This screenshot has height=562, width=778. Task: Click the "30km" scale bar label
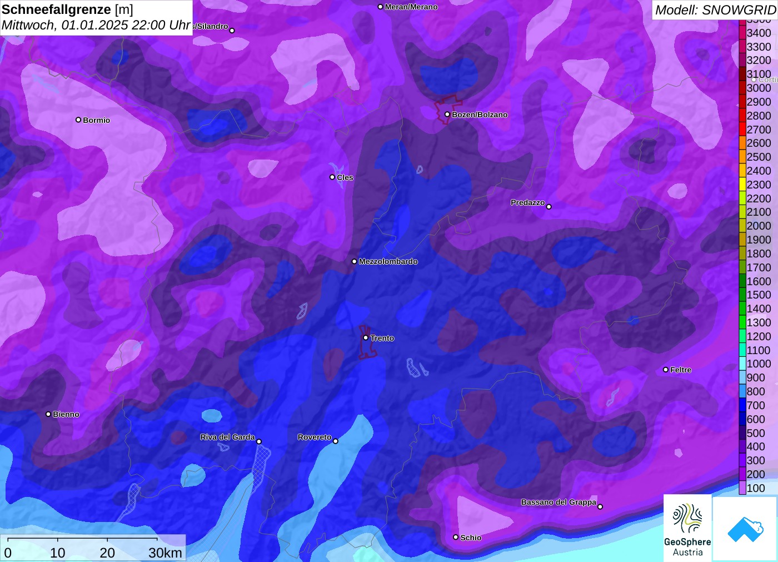(x=165, y=553)
